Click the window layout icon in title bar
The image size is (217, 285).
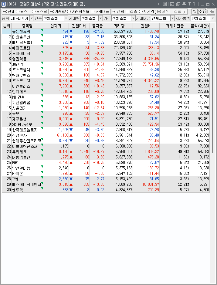click(172, 4)
